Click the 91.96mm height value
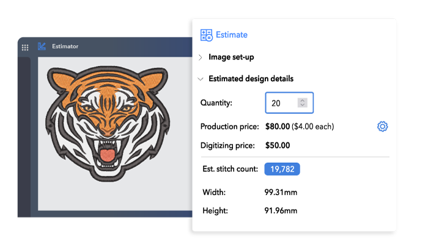 click(x=281, y=211)
